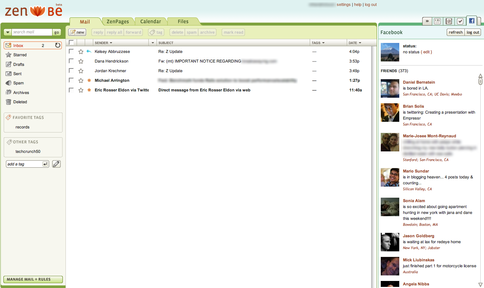
Task: Open Daniel Bernstein's profile link
Action: [419, 82]
